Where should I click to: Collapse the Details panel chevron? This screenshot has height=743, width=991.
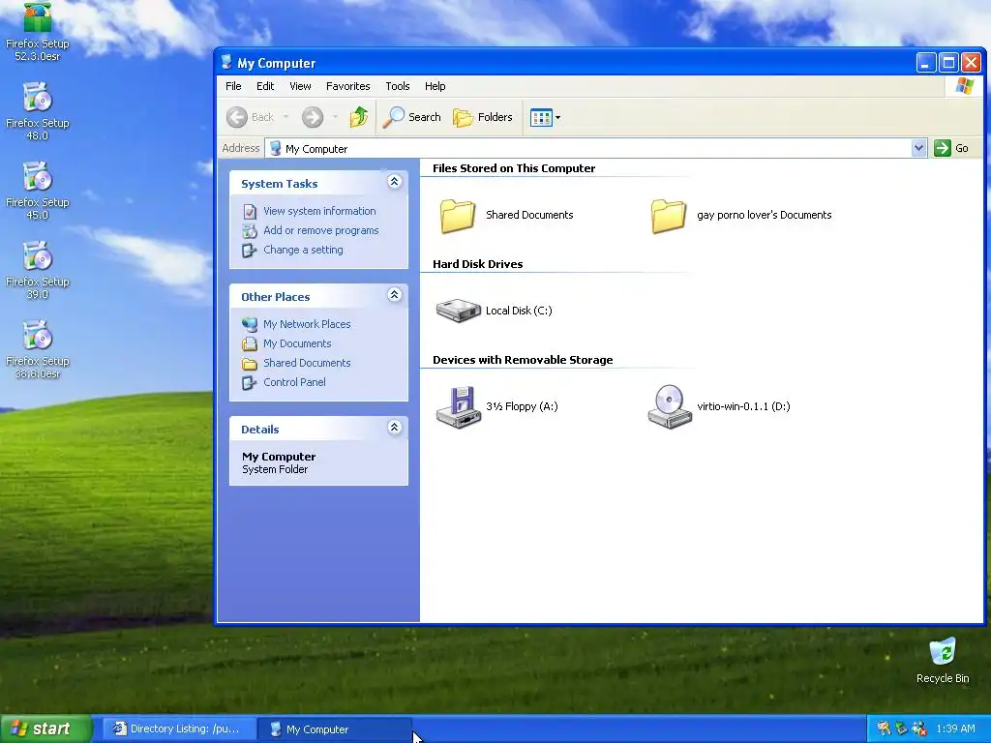[x=395, y=428]
